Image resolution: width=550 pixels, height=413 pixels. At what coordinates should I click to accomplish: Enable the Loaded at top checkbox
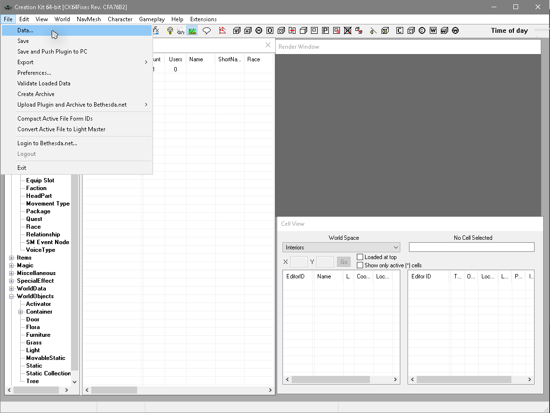tap(360, 257)
